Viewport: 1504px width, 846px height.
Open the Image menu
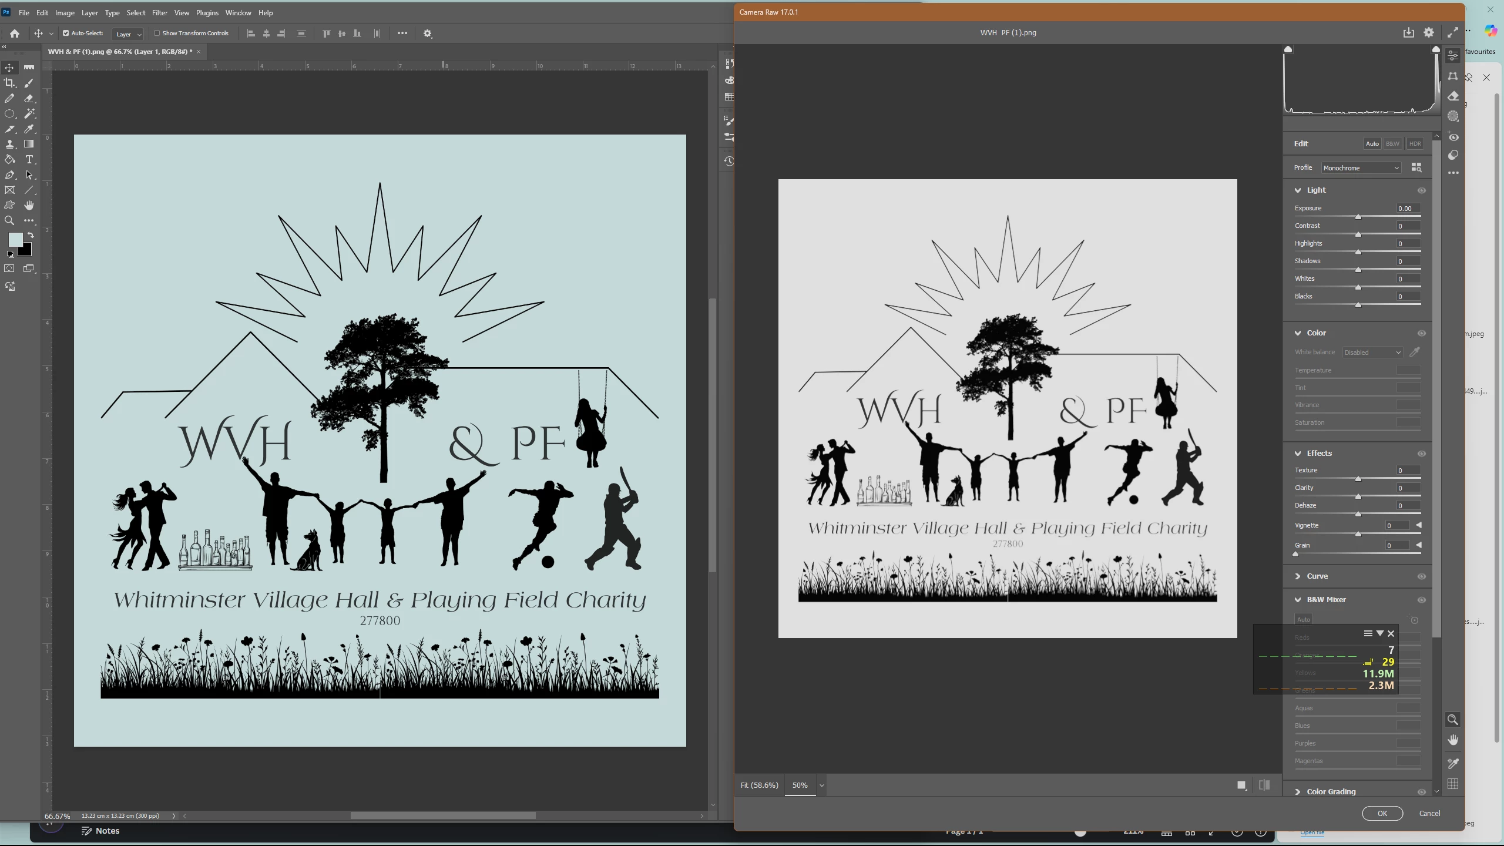point(65,13)
